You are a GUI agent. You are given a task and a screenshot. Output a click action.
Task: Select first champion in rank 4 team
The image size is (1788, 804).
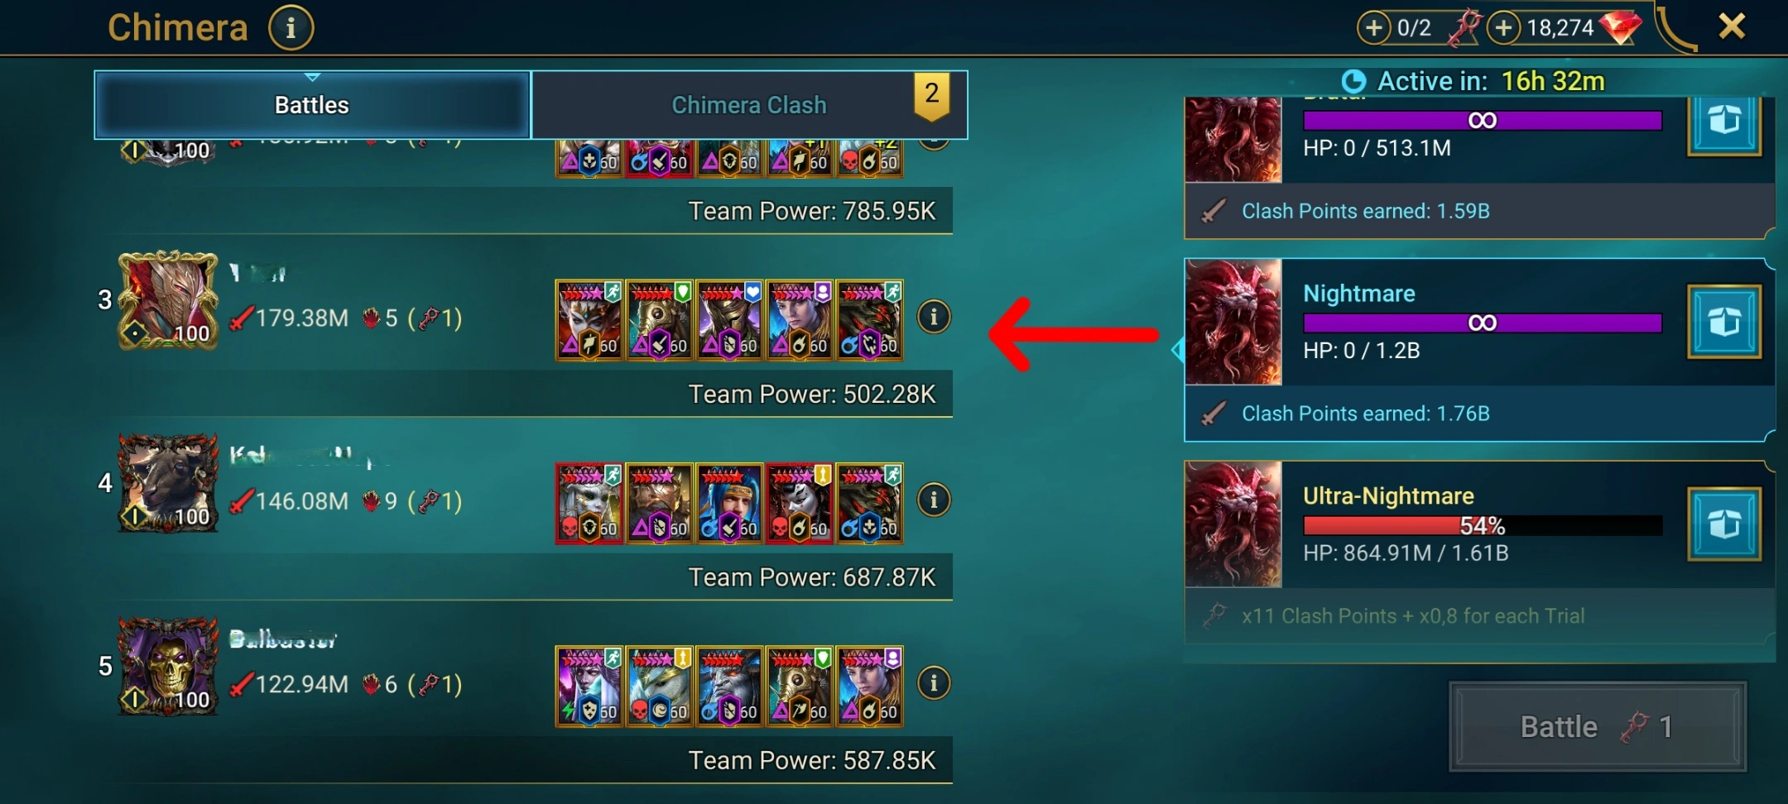(x=589, y=503)
